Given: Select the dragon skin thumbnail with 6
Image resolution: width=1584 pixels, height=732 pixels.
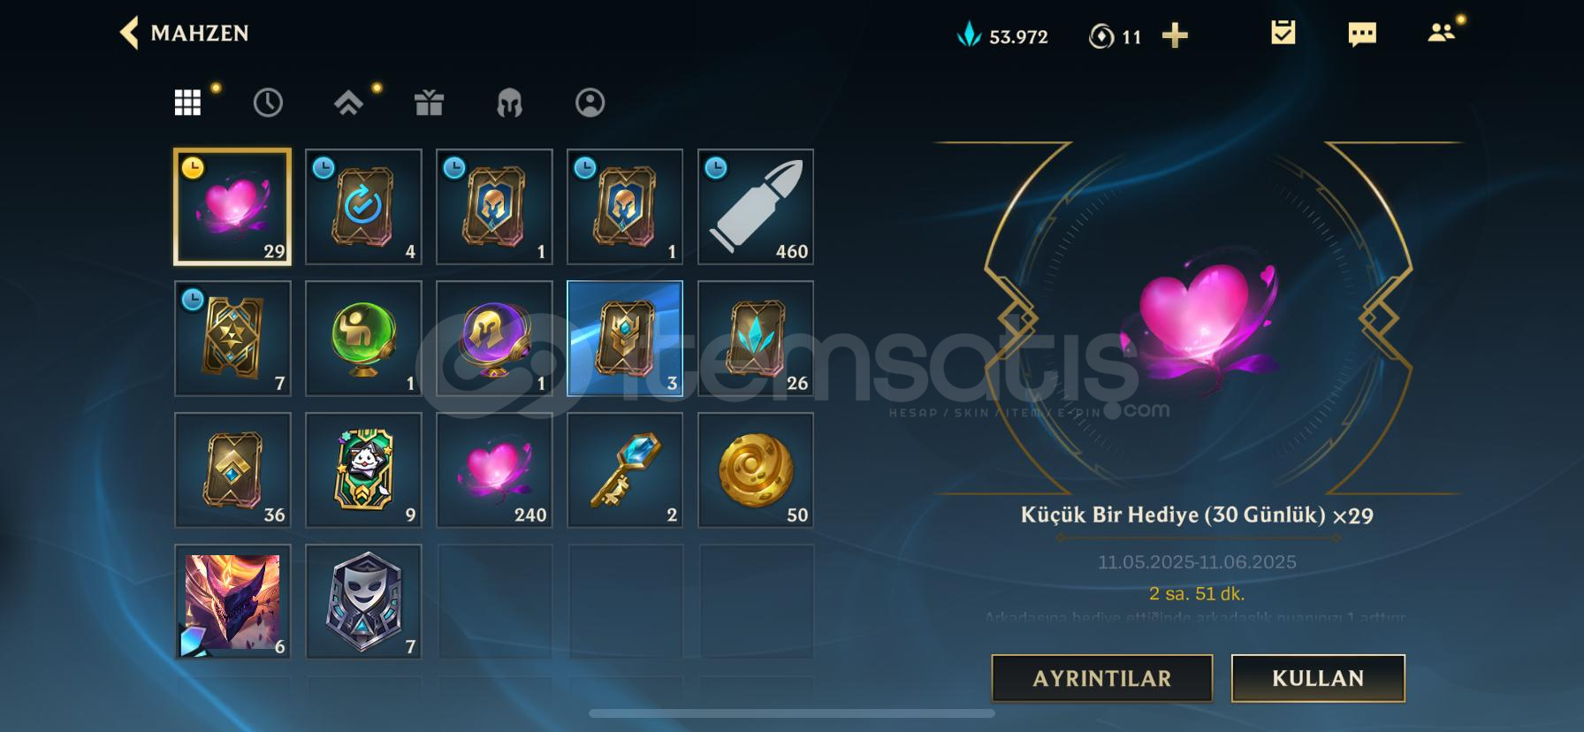Looking at the screenshot, I should (x=232, y=602).
